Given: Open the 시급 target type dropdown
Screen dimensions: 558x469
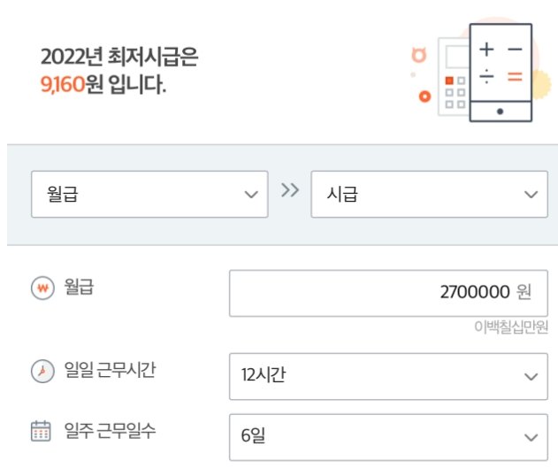Looking at the screenshot, I should [429, 194].
